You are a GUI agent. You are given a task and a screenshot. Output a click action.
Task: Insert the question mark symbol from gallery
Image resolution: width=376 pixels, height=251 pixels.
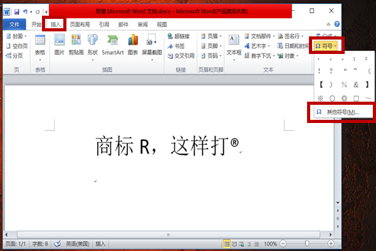click(331, 71)
